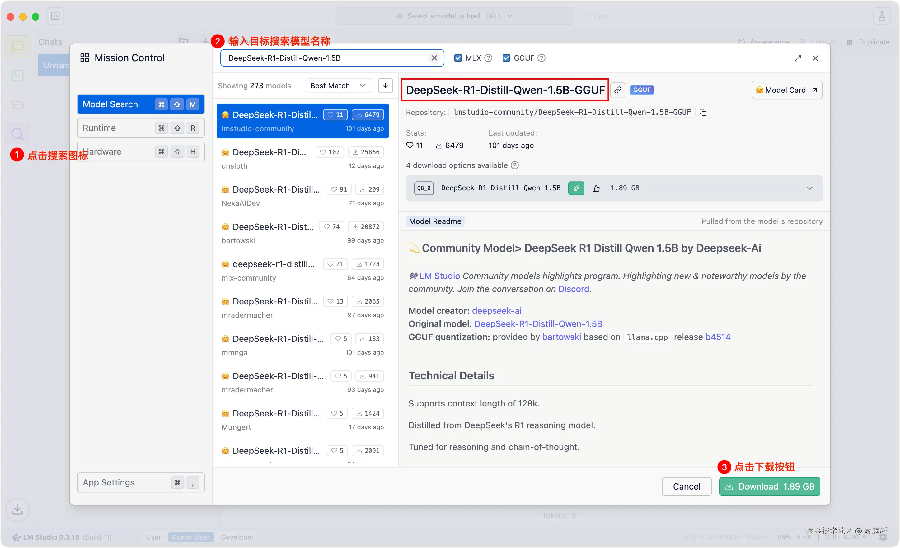Click the Eject button in the top bar
Screen dimensions: 900x548
598,16
